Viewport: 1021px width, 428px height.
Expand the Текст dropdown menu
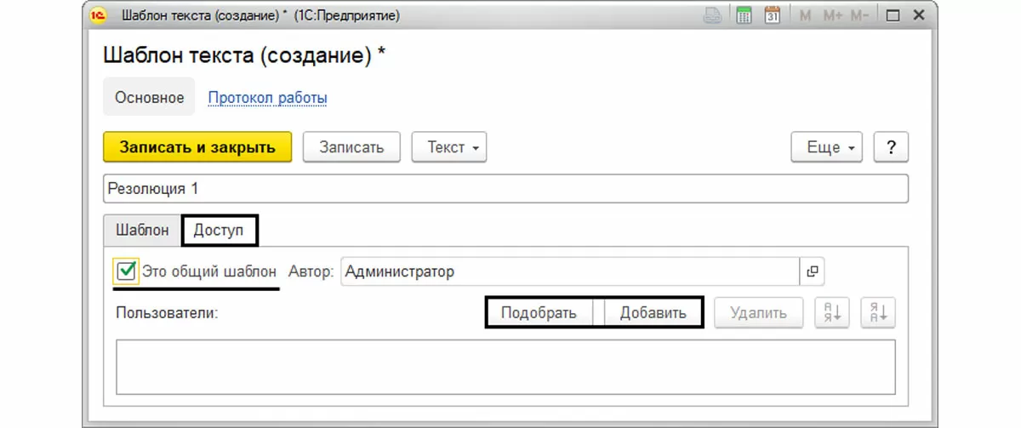point(448,147)
